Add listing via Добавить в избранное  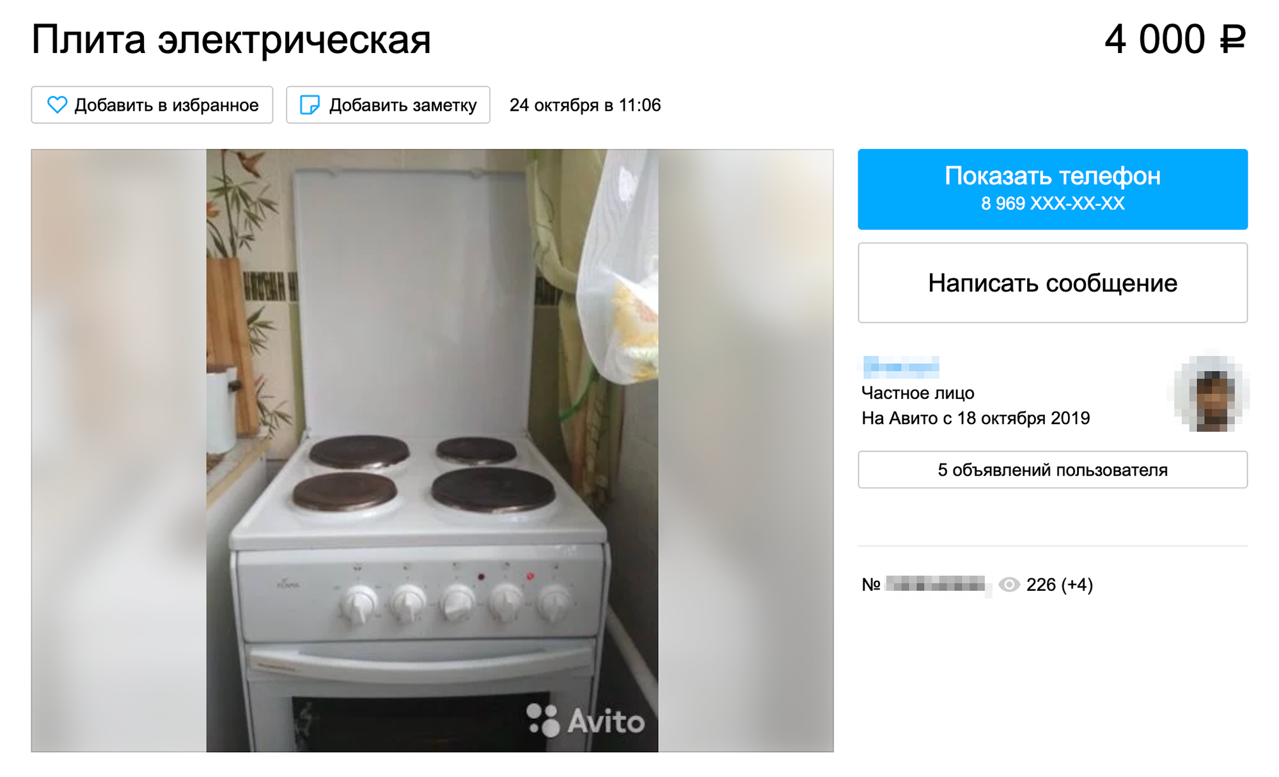[152, 105]
